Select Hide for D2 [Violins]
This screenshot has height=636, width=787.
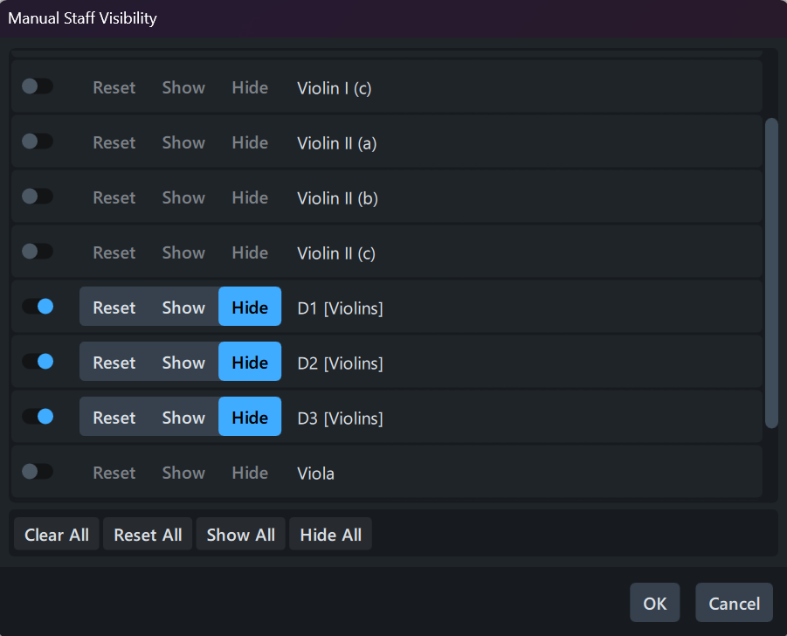250,363
